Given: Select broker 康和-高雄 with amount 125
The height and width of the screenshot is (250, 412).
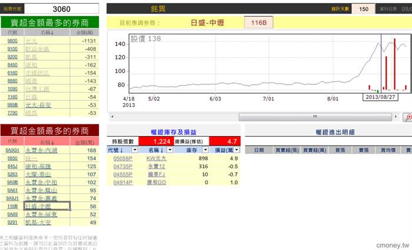Looking at the screenshot, I should click(x=38, y=166).
